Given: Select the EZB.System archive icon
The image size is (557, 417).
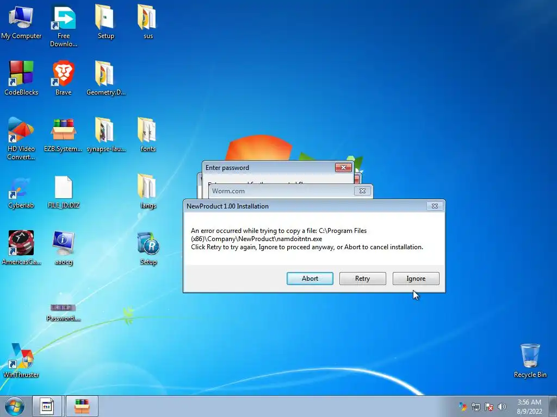Looking at the screenshot, I should coord(63,135).
